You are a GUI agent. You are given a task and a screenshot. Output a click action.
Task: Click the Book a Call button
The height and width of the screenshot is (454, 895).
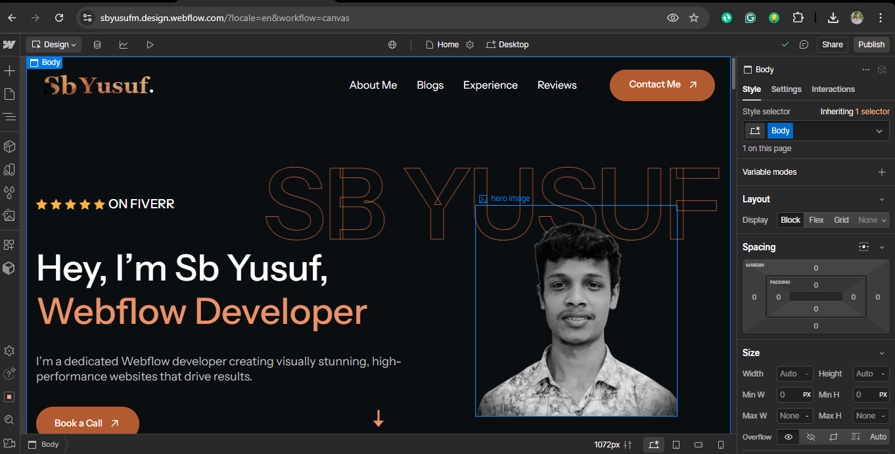click(87, 422)
